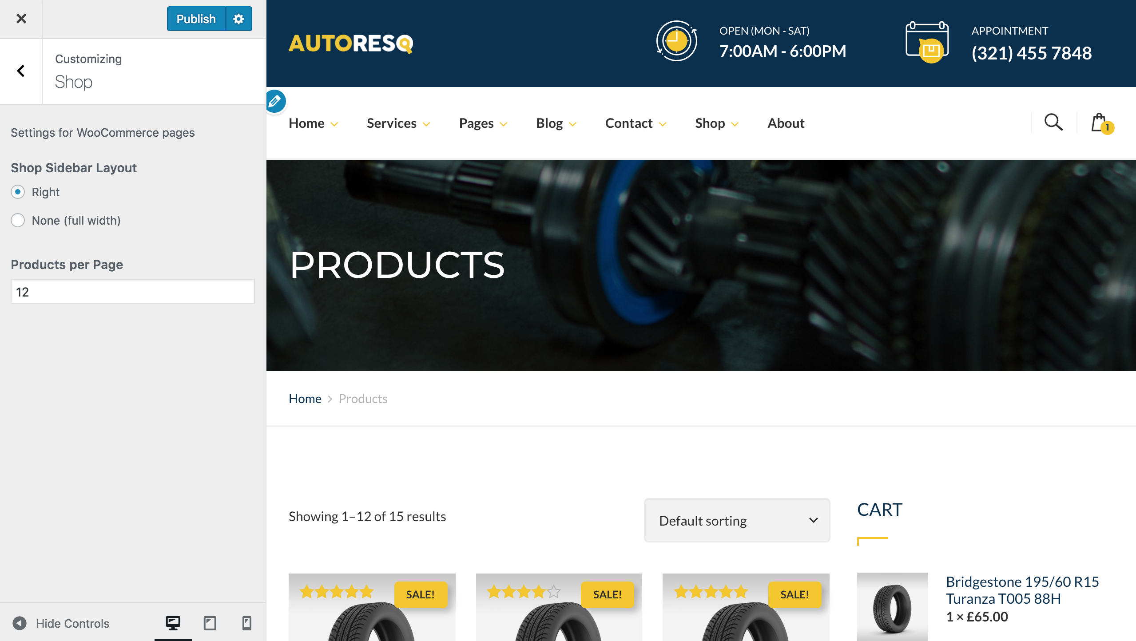Go back from the Shop section

[x=21, y=71]
